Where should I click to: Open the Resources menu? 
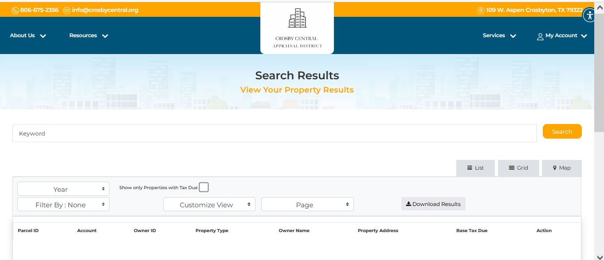88,35
